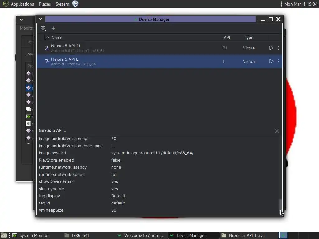Launch the web browser globe icon

coord(75,4)
